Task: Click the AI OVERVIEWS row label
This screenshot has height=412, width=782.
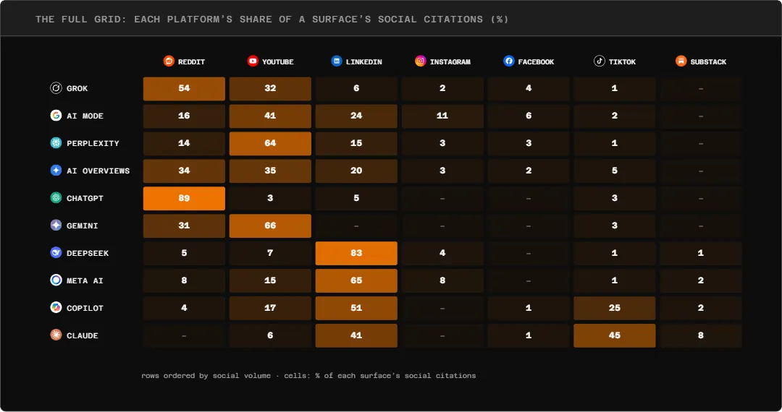Action: 98,171
